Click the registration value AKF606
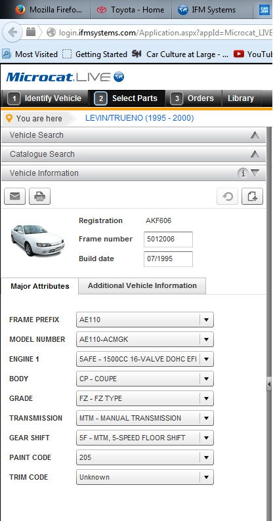 coord(158,220)
